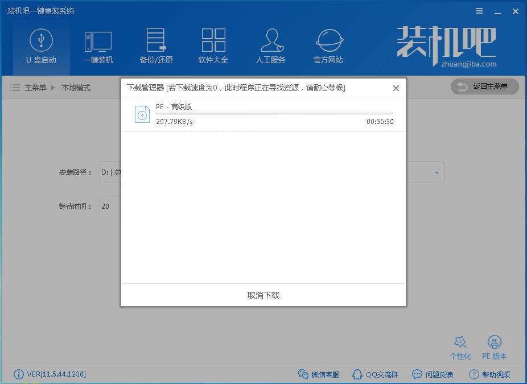Open the PE 版本 version icon

(494, 348)
